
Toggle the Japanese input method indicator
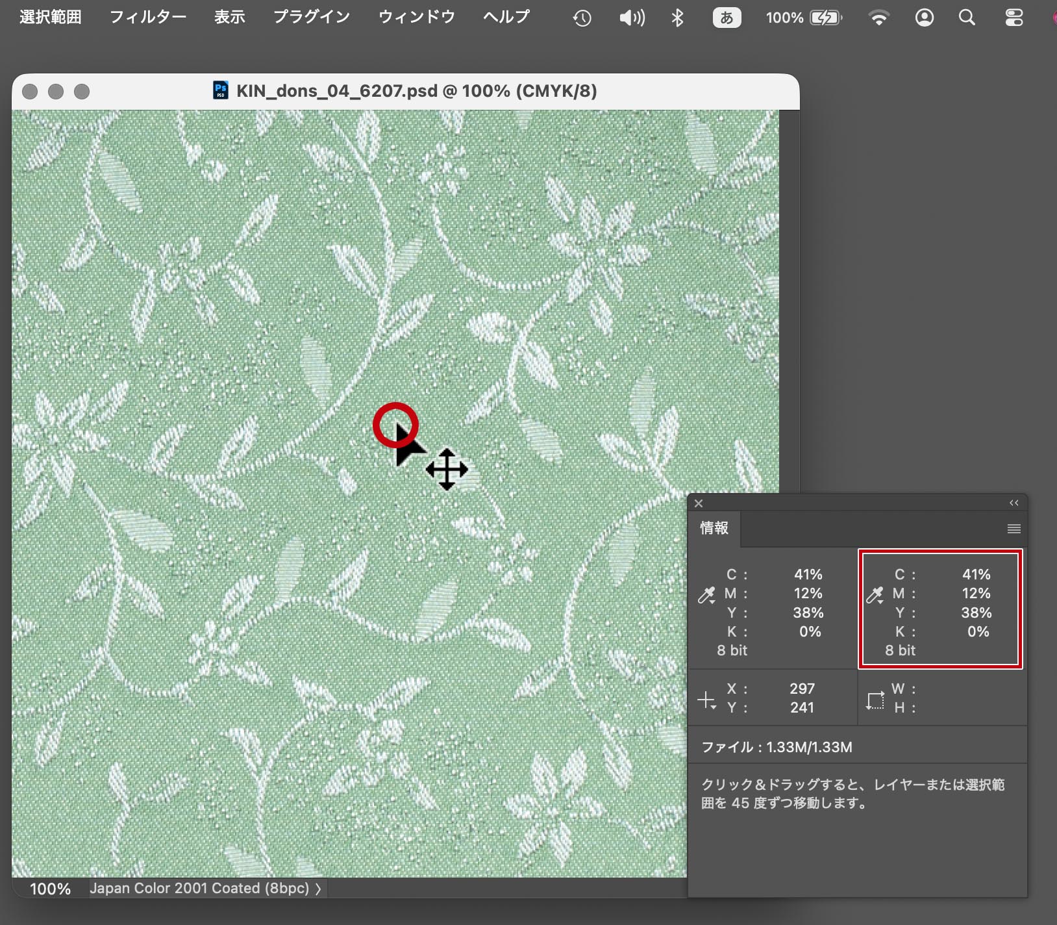pyautogui.click(x=727, y=18)
